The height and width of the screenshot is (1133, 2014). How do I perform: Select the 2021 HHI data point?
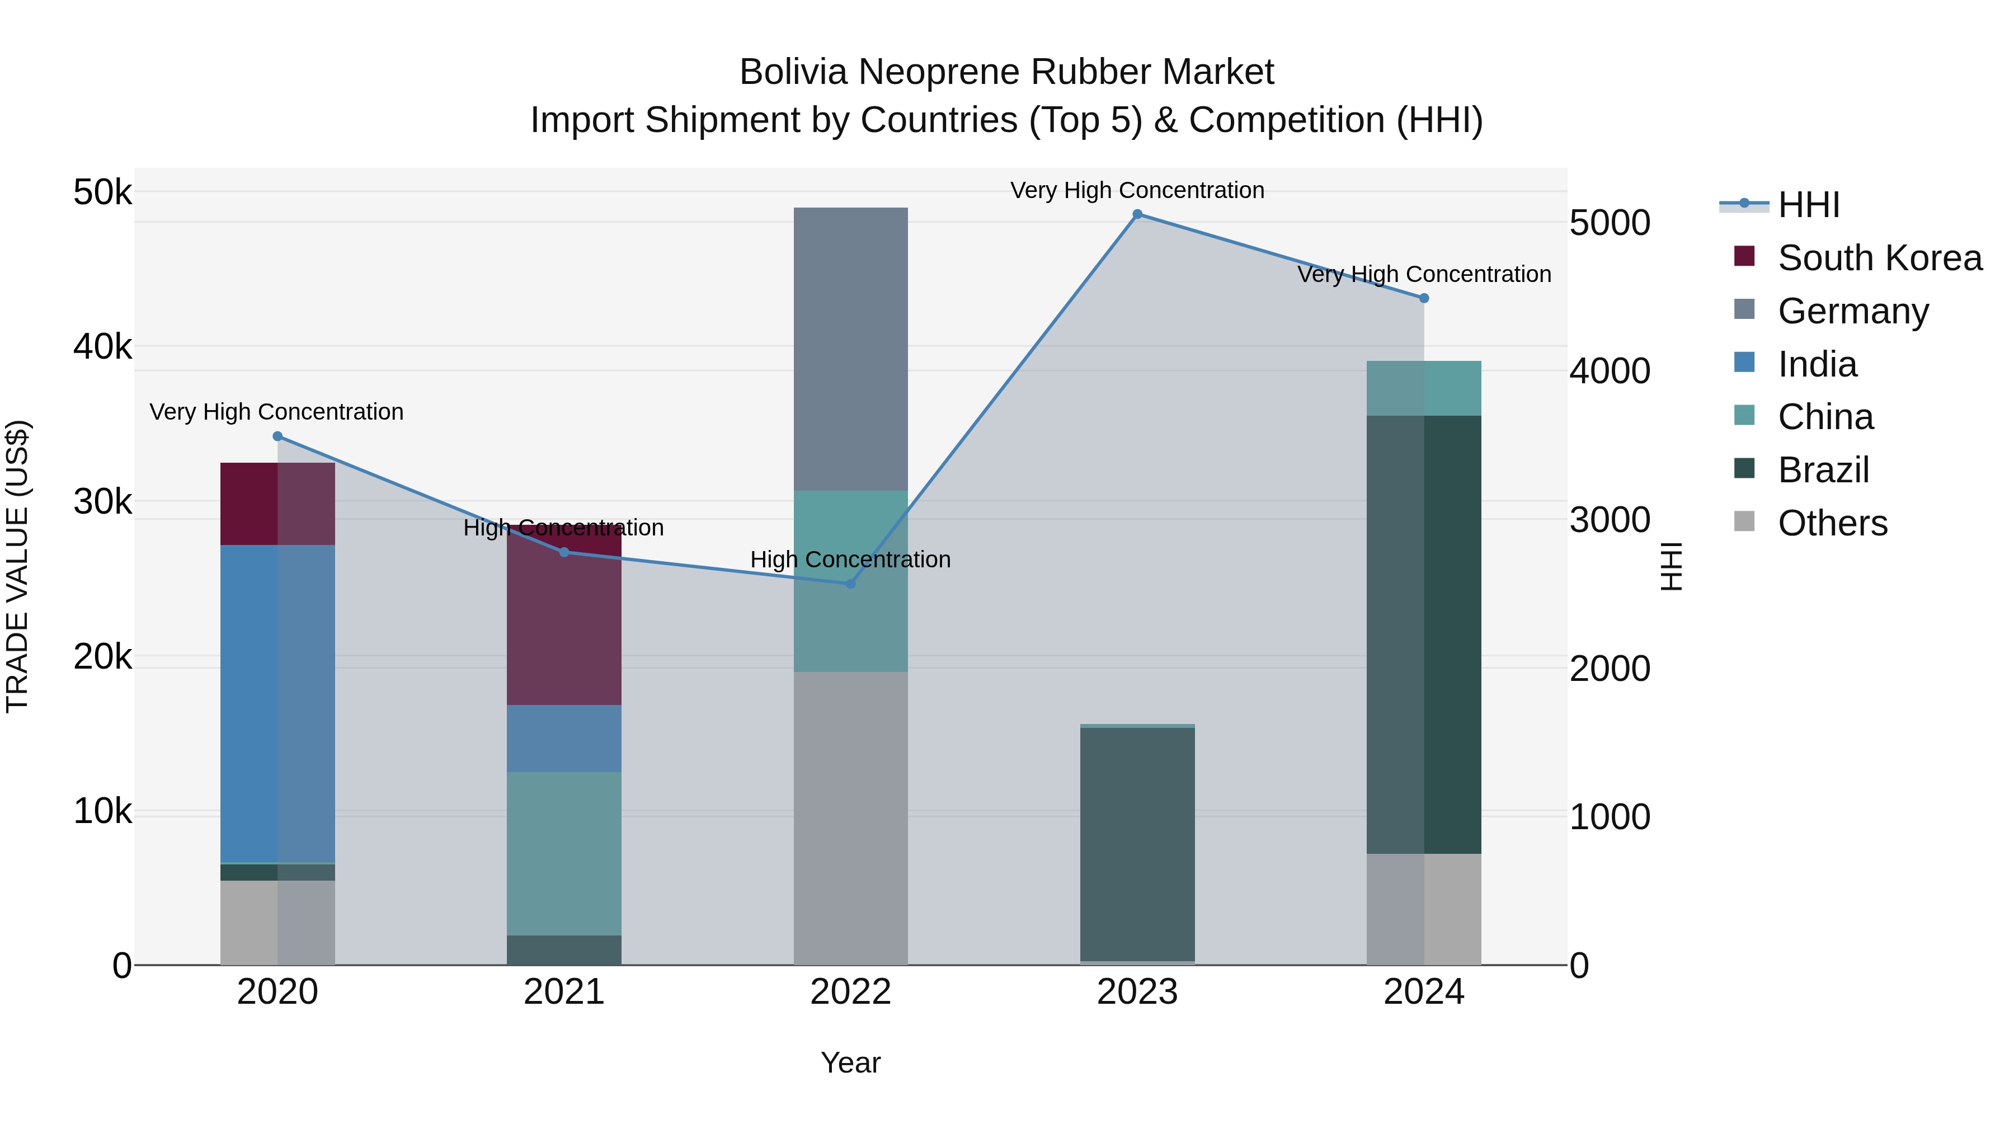(564, 552)
